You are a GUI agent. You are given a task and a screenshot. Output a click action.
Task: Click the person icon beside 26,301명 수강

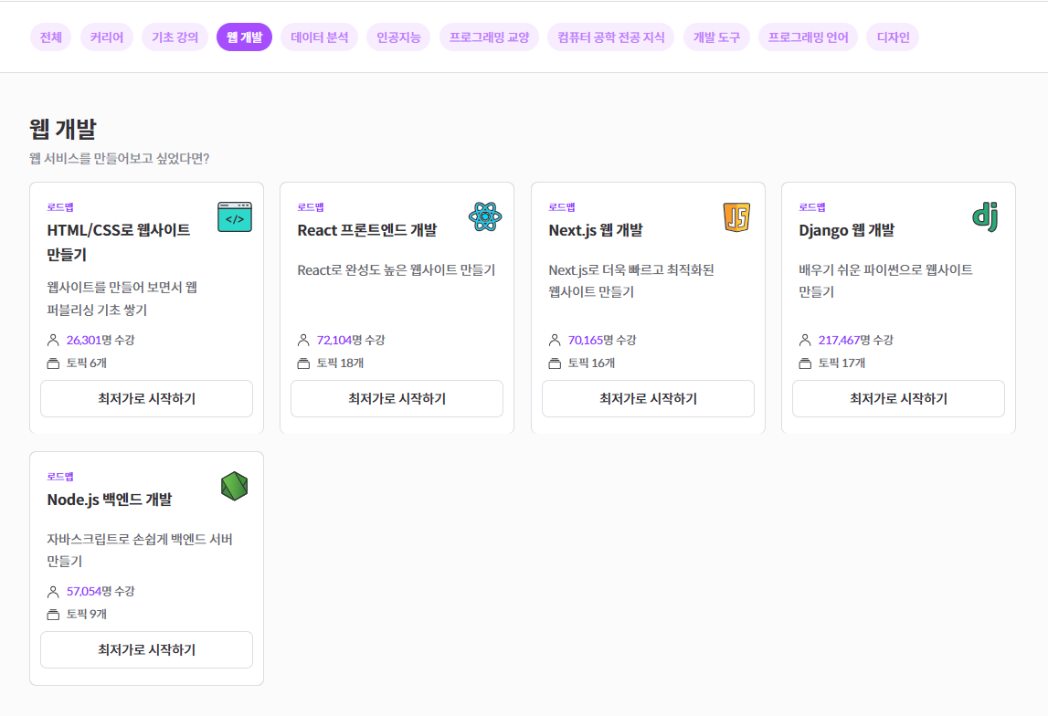tap(54, 340)
